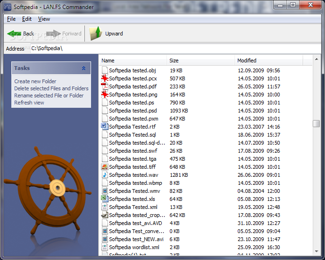Open the Edit menu

tap(27, 19)
